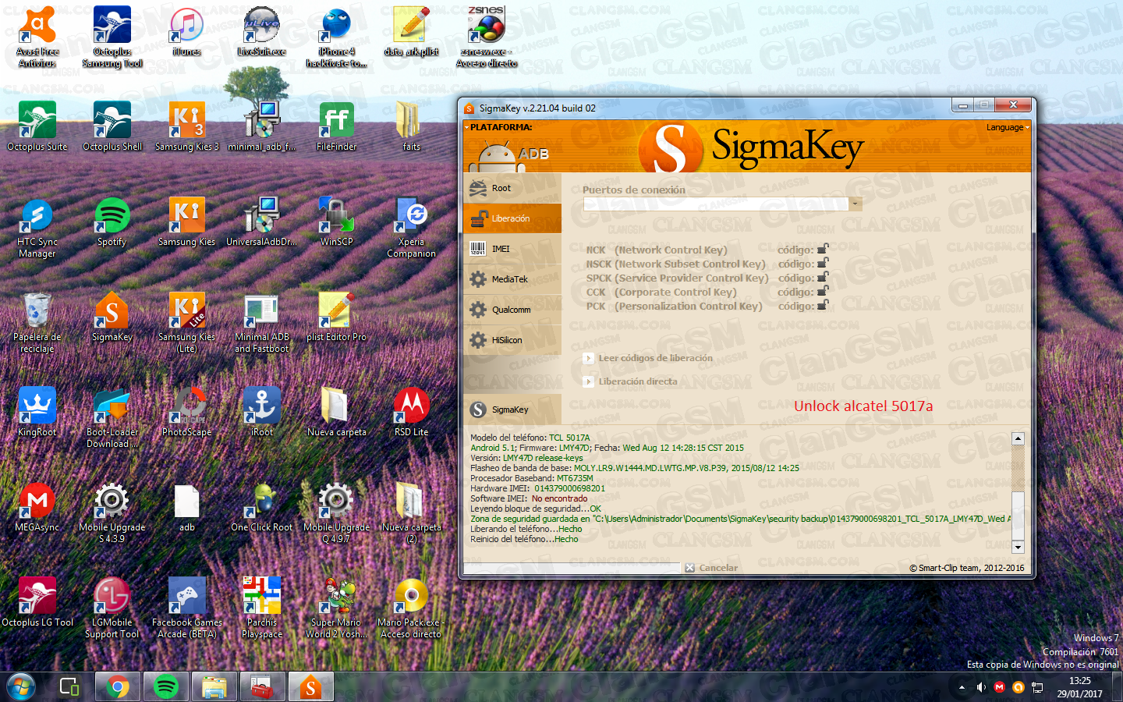
Task: Select KingRoot desktop icon
Action: tap(37, 412)
